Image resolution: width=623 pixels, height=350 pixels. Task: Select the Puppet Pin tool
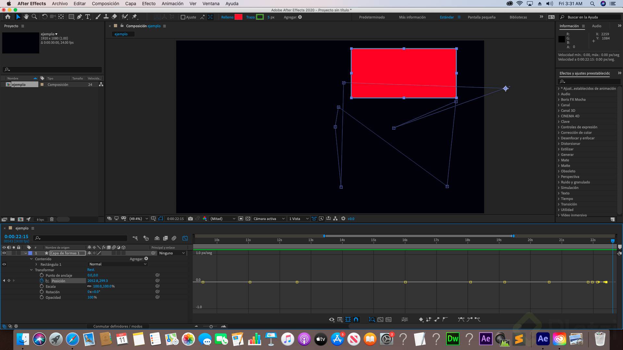(135, 17)
